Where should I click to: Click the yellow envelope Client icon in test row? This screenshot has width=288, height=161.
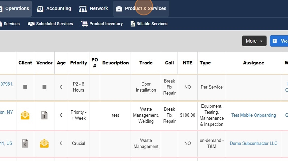click(x=25, y=115)
